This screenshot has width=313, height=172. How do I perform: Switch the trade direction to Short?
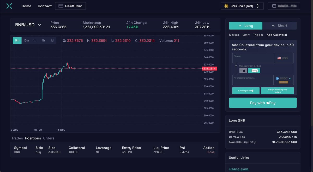point(280,26)
